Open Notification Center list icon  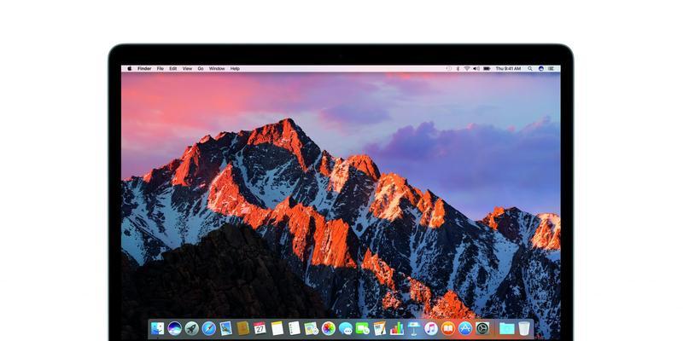pyautogui.click(x=552, y=68)
